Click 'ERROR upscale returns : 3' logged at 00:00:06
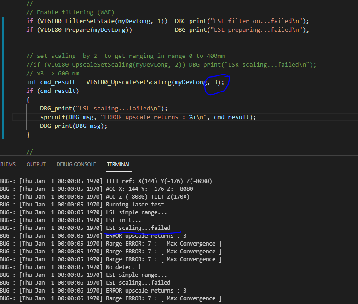This screenshot has height=304, width=358. coord(146,291)
